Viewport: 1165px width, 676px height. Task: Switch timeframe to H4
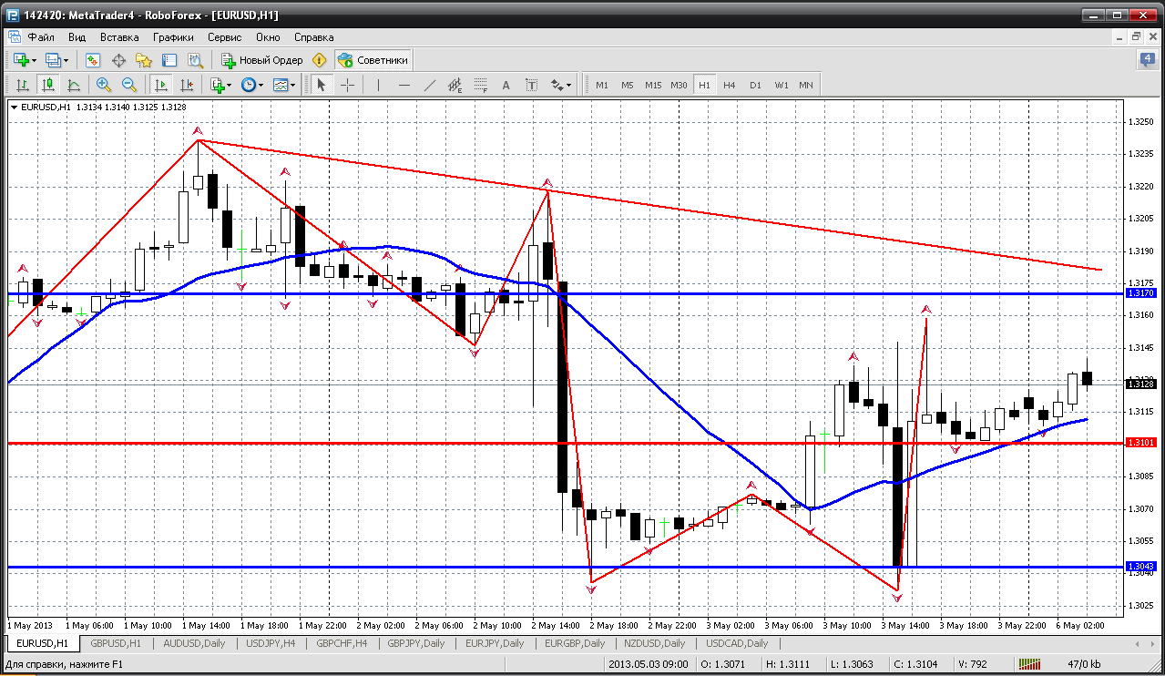pyautogui.click(x=730, y=85)
